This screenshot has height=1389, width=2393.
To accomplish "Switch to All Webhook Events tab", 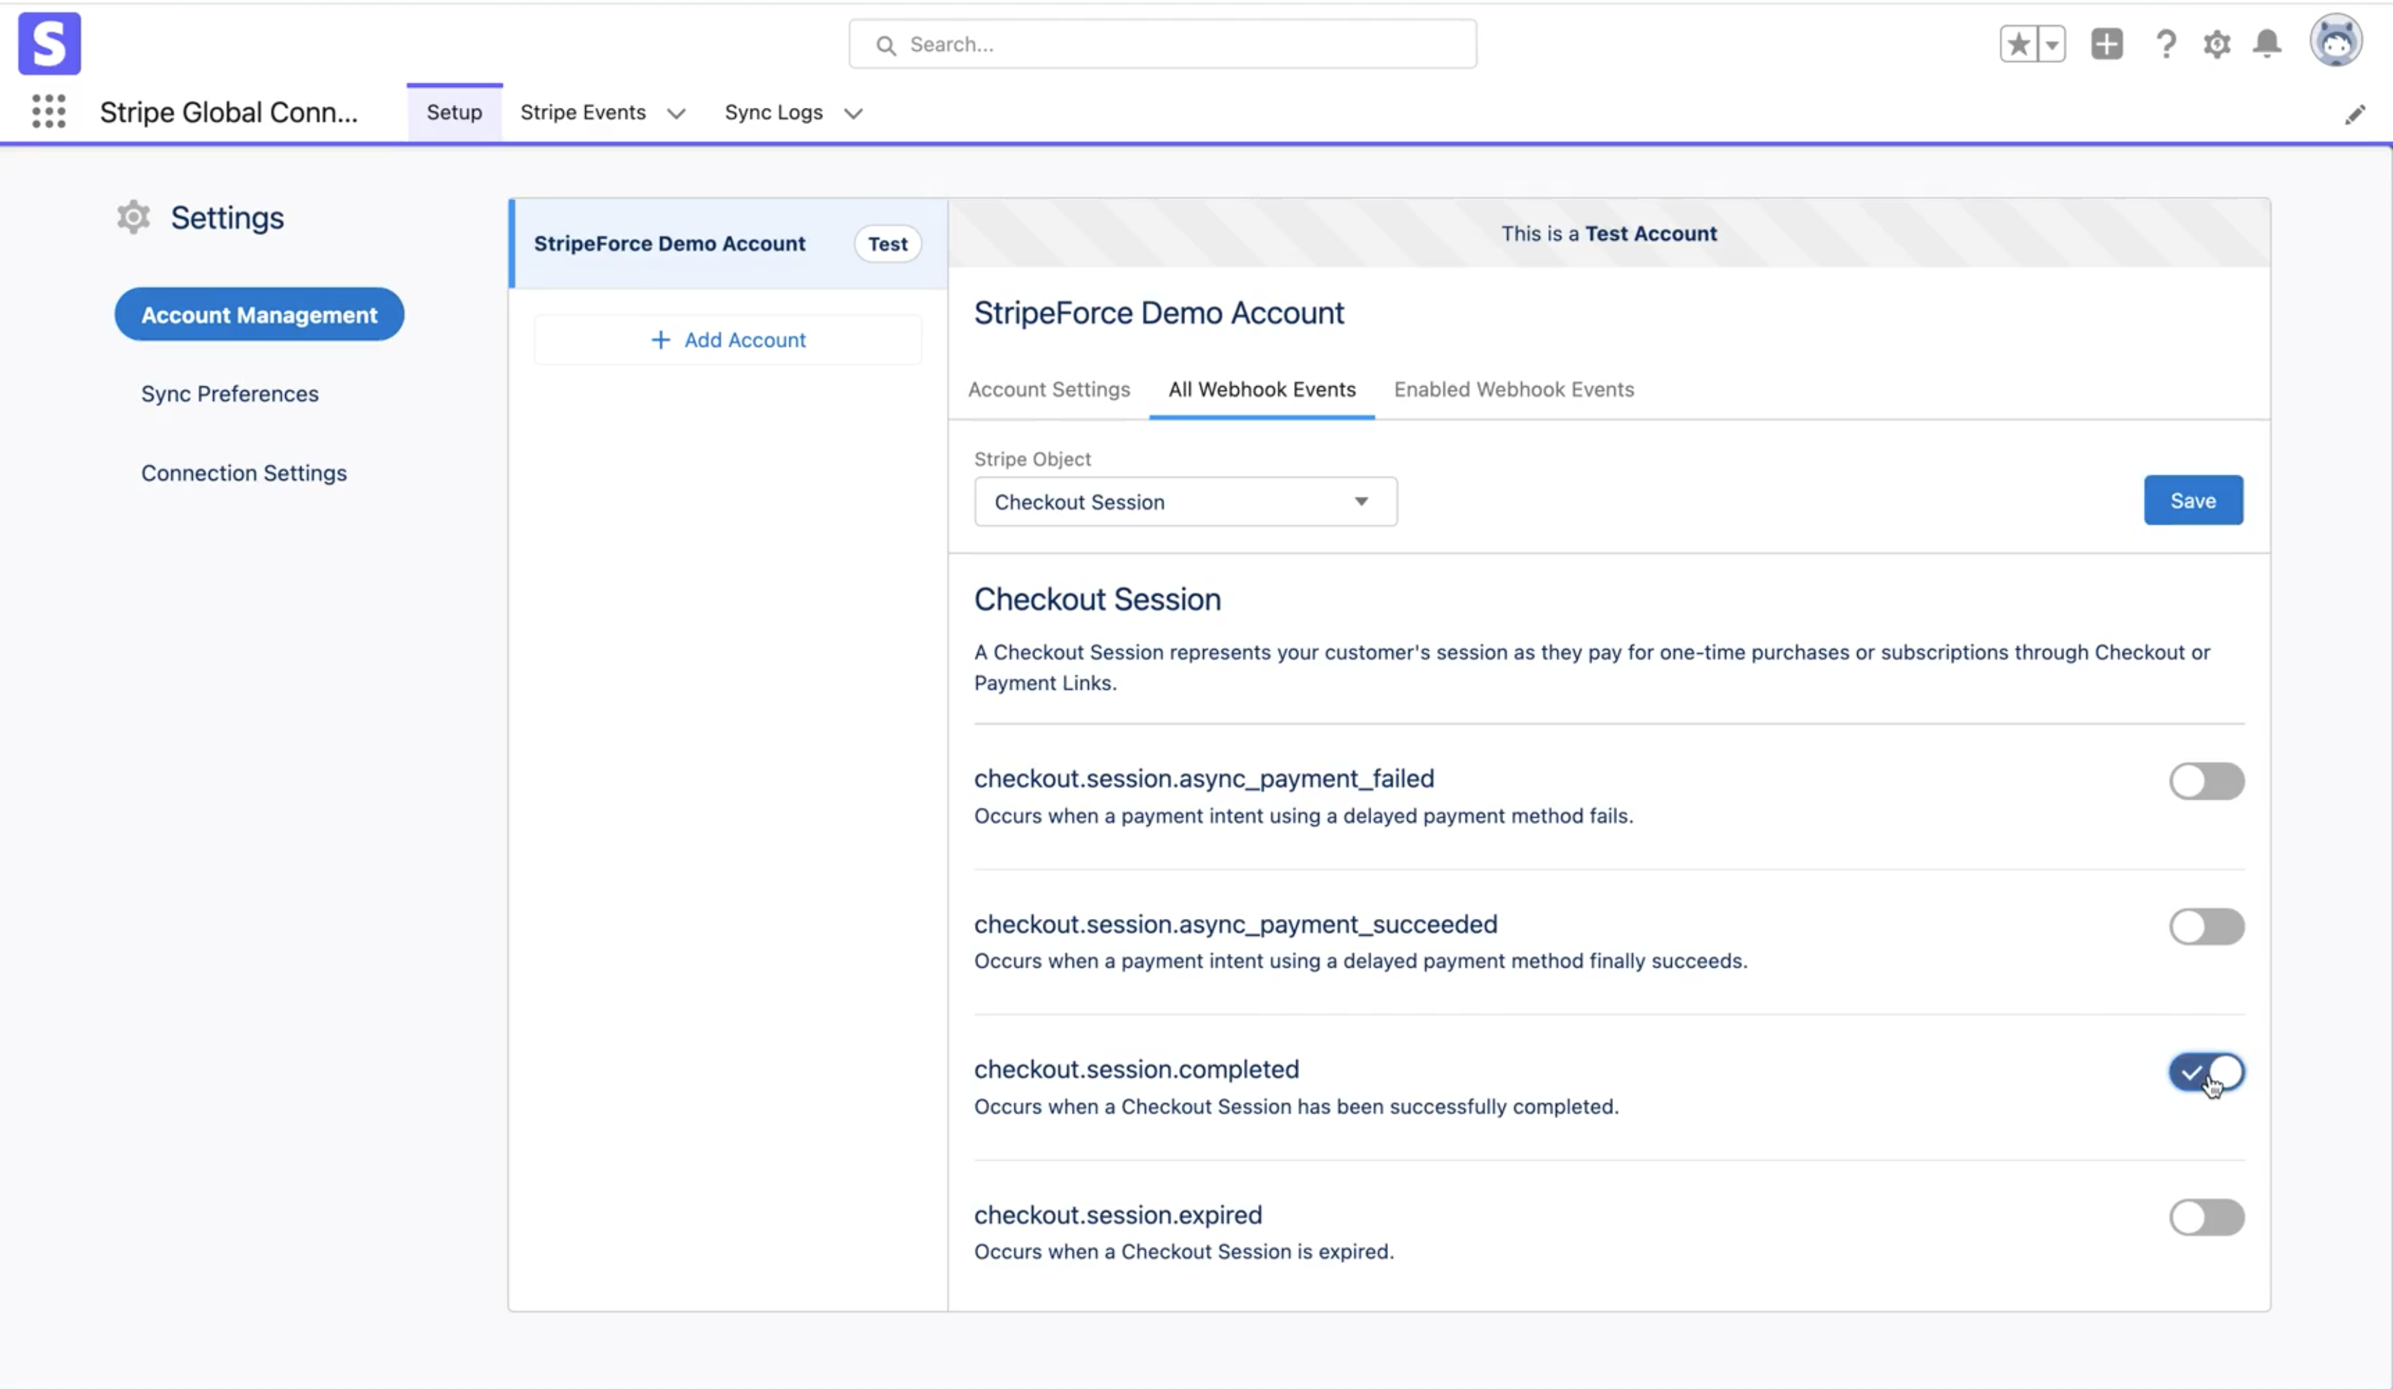I will pos(1261,390).
